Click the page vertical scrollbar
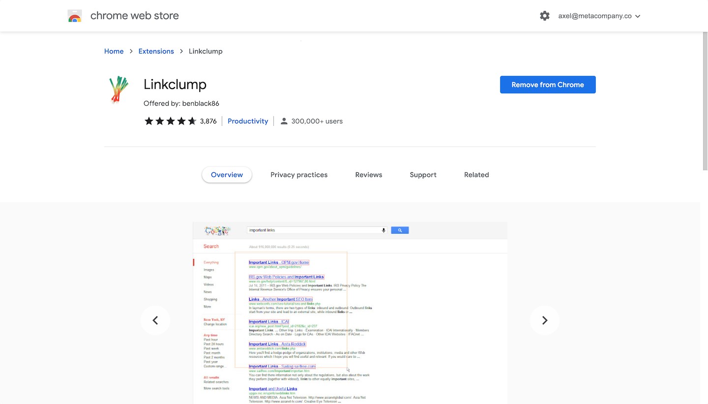The height and width of the screenshot is (404, 708). 705,101
